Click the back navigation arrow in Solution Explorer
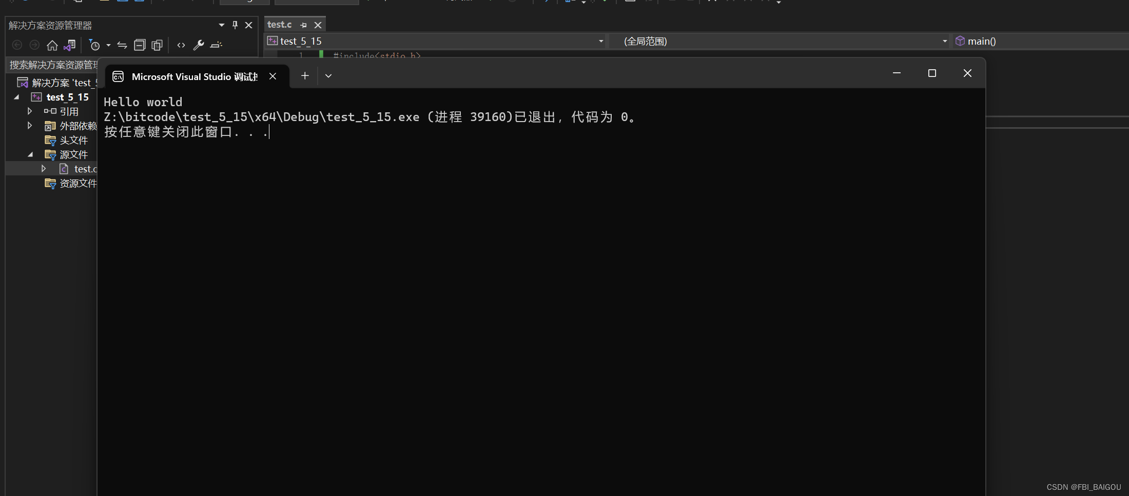This screenshot has height=496, width=1129. tap(16, 45)
